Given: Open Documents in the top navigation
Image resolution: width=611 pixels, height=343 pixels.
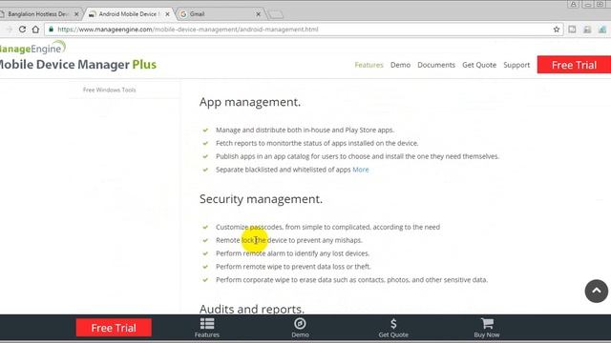Looking at the screenshot, I should (x=436, y=65).
